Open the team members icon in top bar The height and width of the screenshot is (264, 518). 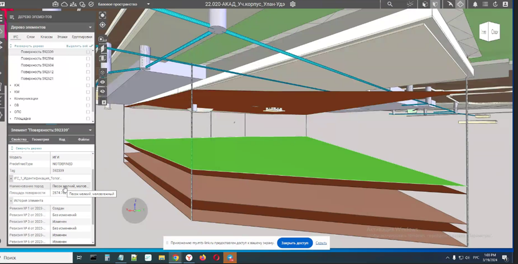pos(74,4)
